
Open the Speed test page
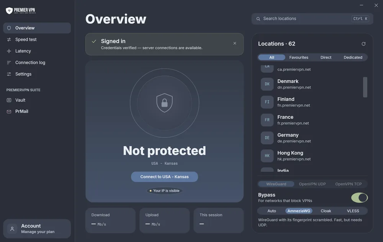[37, 39]
